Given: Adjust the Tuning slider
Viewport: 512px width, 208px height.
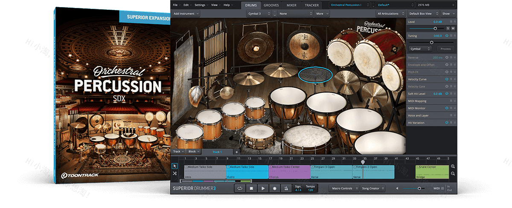Looking at the screenshot, I should coord(431,42).
